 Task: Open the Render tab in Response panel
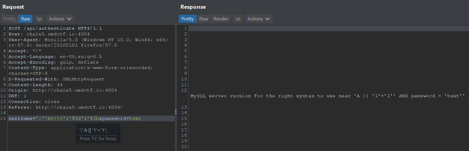pos(221,19)
